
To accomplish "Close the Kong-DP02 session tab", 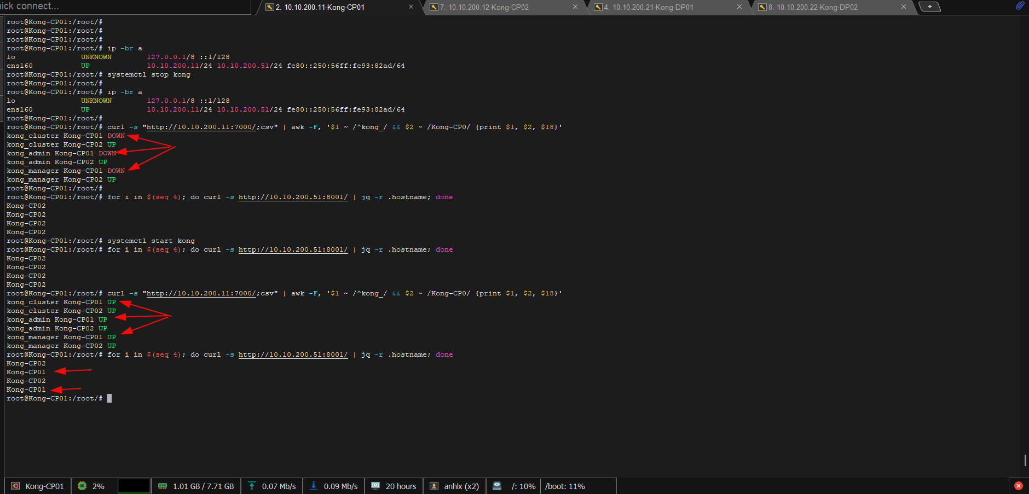I will click(x=904, y=7).
